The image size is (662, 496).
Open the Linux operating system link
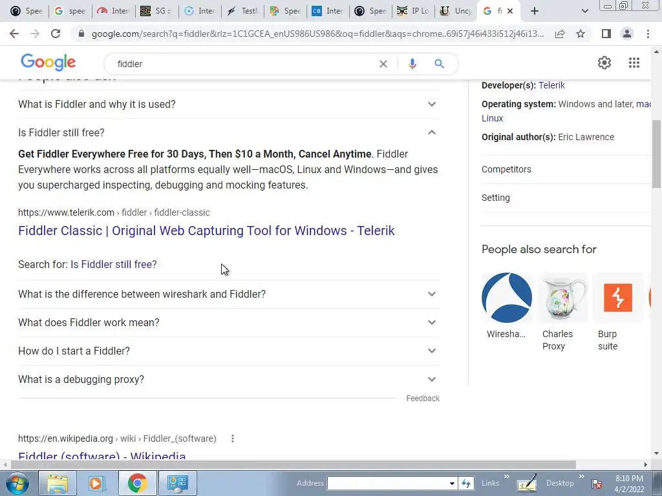[x=492, y=118]
